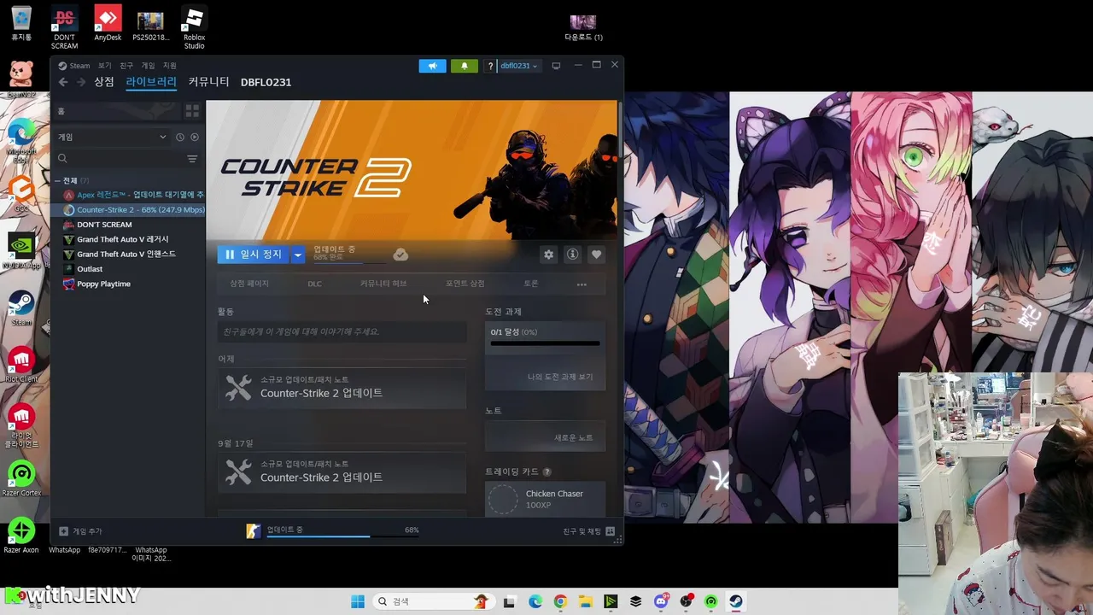Open Steam announcements megaphone button
This screenshot has width=1093, height=615.
(433, 66)
